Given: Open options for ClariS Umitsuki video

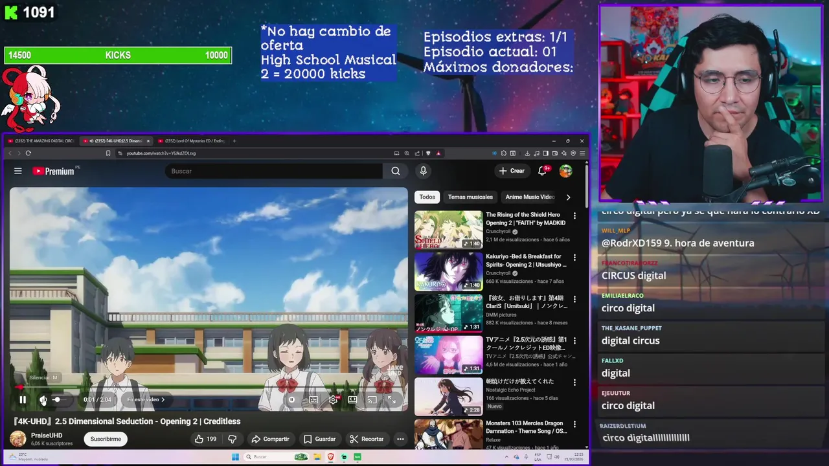Looking at the screenshot, I should point(574,299).
